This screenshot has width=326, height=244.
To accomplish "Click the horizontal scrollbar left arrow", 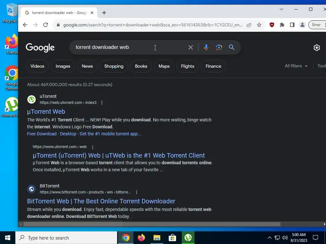I will pyautogui.click(x=21, y=224).
